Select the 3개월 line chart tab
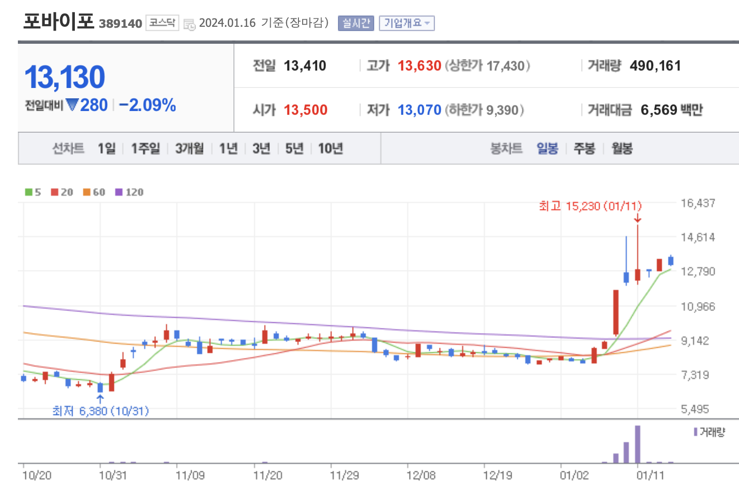This screenshot has width=739, height=494. coord(190,149)
